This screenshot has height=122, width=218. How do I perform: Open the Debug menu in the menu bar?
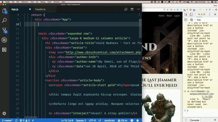point(43,2)
